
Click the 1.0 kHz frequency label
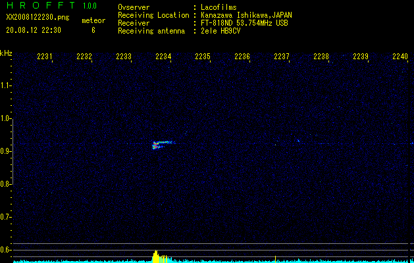pos(5,118)
